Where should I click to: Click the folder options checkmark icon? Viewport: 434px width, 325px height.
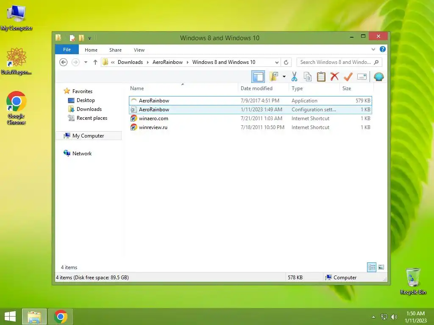pos(274,77)
